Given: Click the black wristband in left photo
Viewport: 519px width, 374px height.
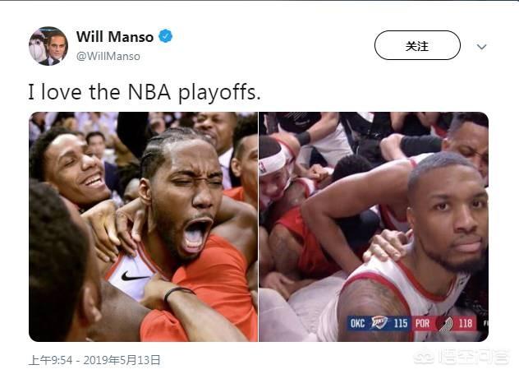Looking at the screenshot, I should coord(178,292).
